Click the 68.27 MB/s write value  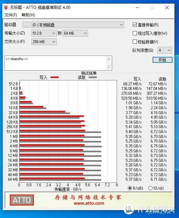pos(132,84)
